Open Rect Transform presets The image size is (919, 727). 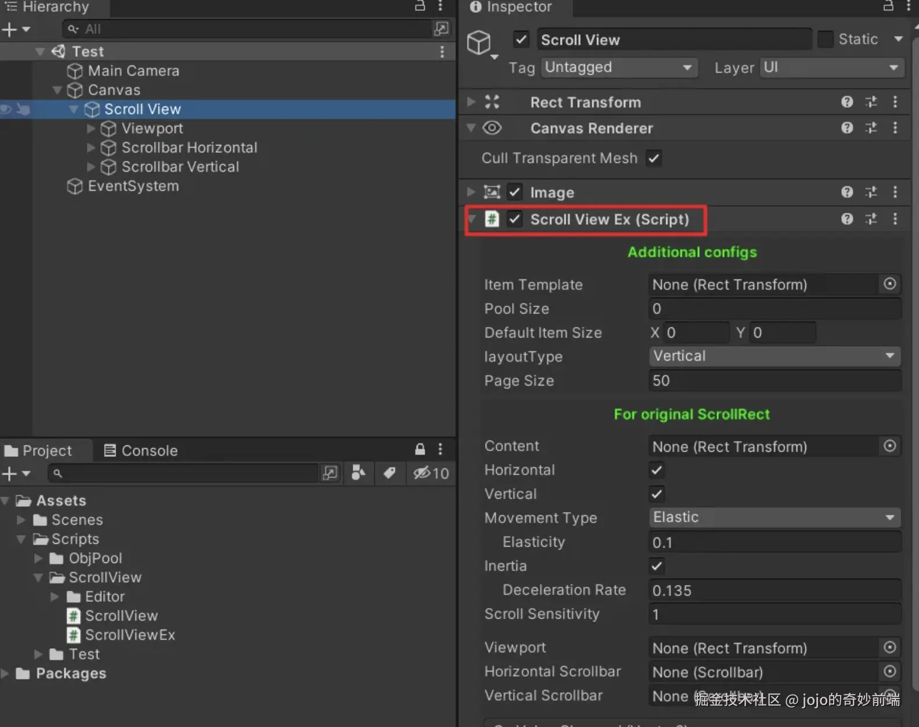click(x=871, y=102)
